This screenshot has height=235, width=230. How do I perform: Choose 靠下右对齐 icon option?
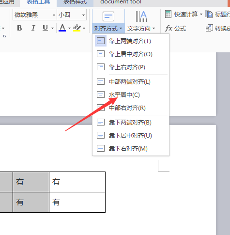click(101, 148)
